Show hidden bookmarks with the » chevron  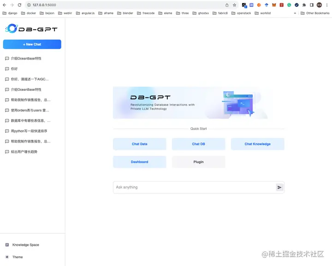(295, 13)
